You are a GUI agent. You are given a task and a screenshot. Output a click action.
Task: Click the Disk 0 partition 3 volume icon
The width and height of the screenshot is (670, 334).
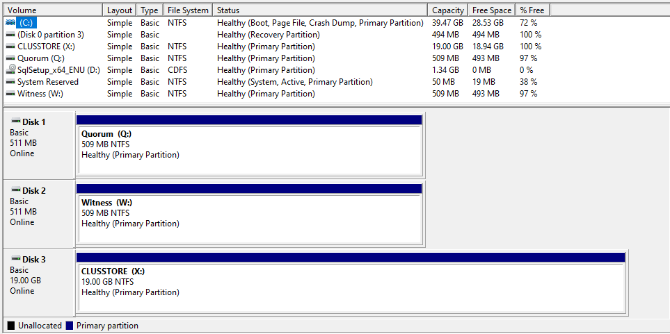[x=10, y=35]
